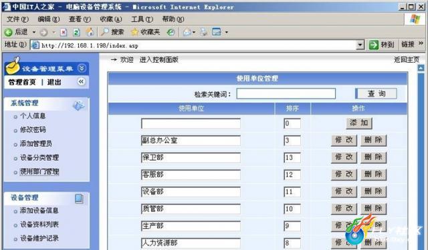Stop page loading with the Stop icon
The width and height of the screenshot is (428, 250).
tap(64, 33)
